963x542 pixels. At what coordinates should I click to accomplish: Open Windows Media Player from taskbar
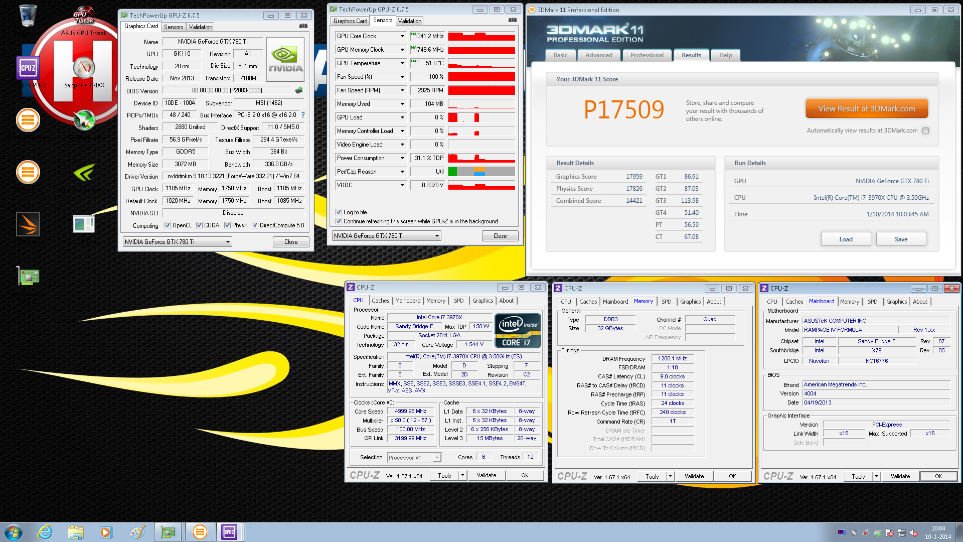106,532
